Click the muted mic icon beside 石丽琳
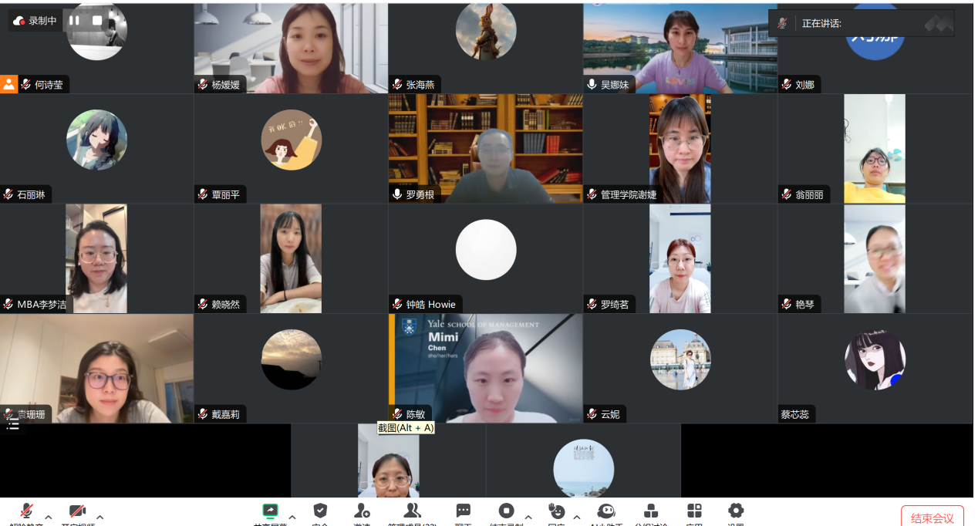Screen dimensions: 978x526 (8, 194)
